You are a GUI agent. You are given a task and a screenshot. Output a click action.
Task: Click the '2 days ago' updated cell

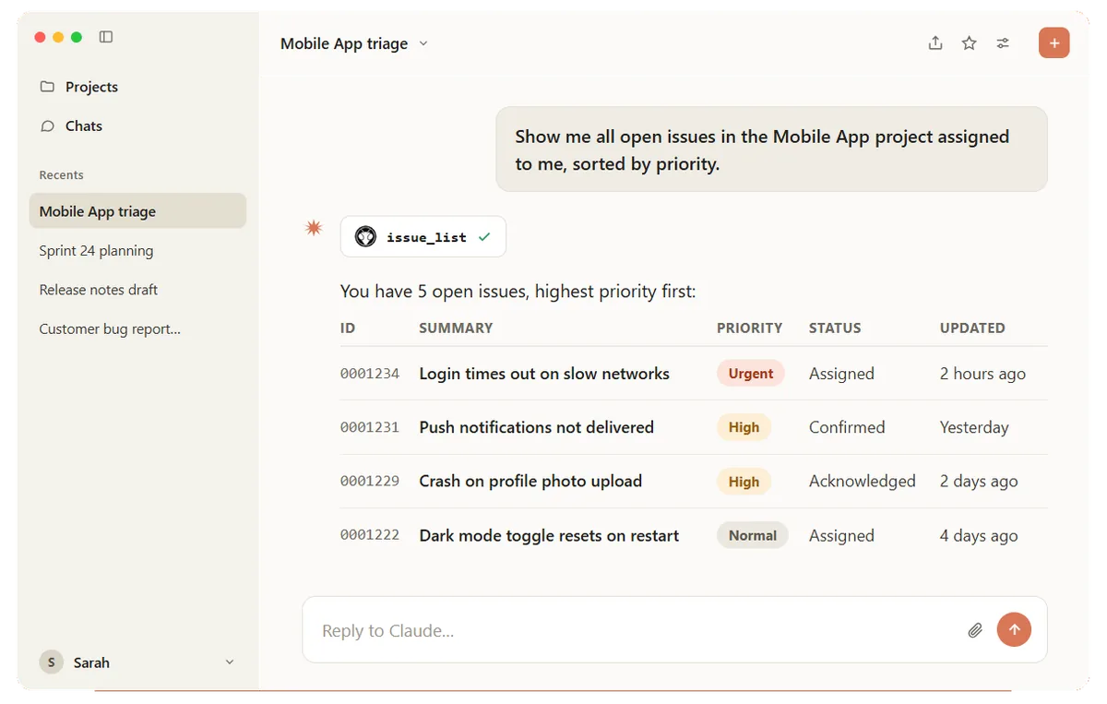(979, 481)
